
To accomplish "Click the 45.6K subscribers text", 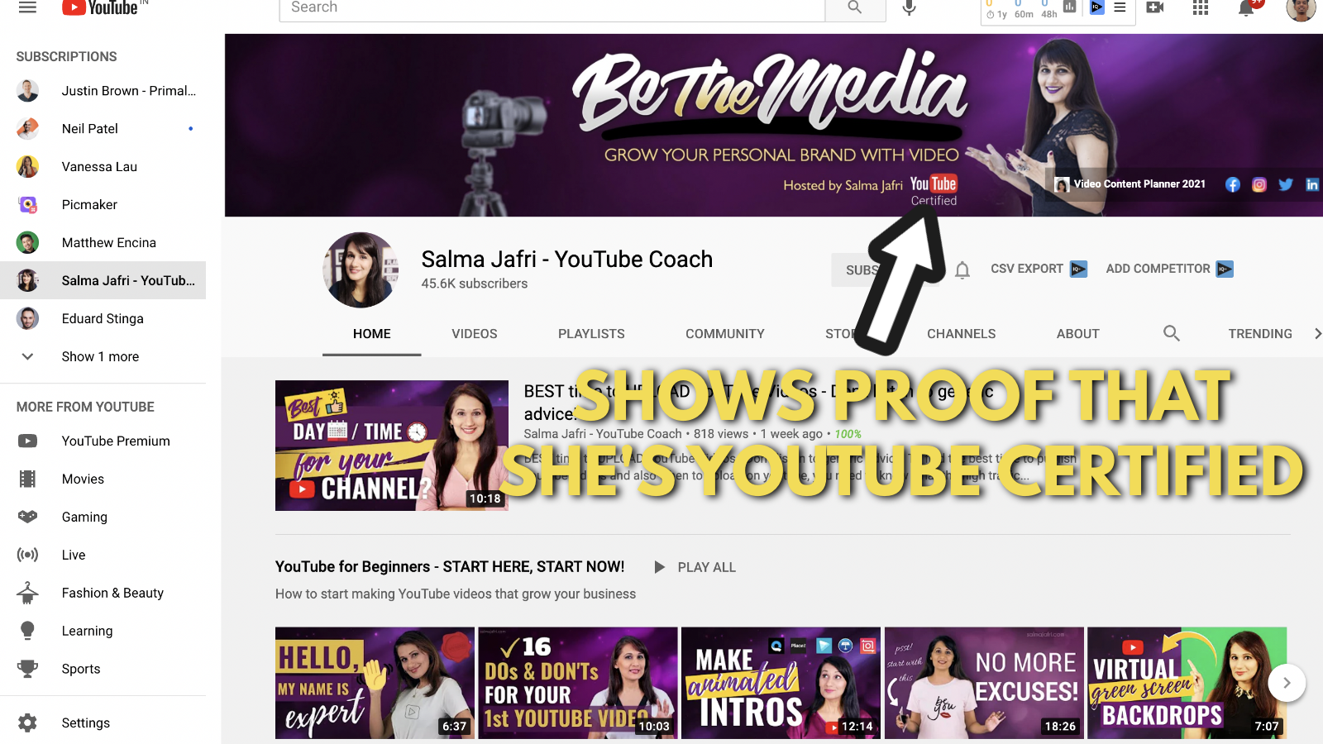I will point(475,284).
